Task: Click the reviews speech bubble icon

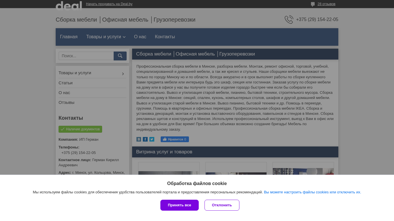Action: [x=313, y=4]
